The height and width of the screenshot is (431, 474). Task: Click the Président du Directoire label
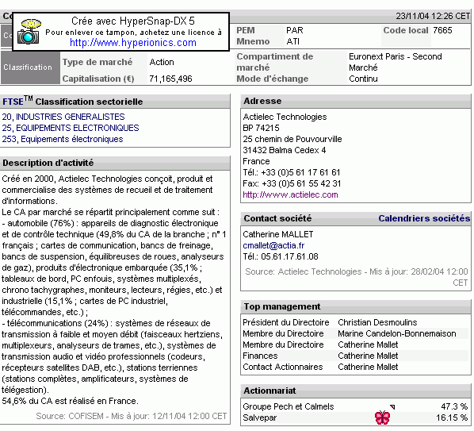pyautogui.click(x=286, y=322)
